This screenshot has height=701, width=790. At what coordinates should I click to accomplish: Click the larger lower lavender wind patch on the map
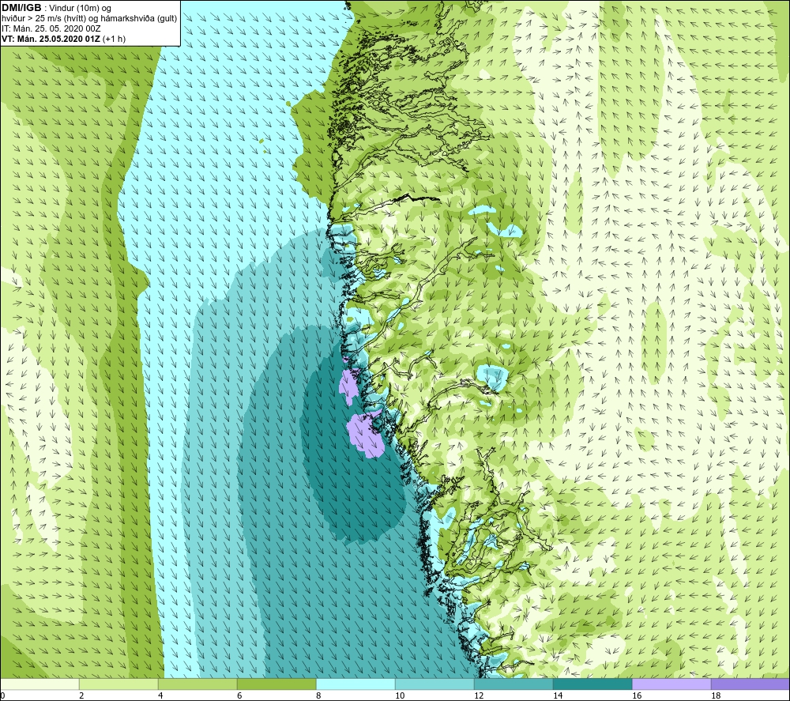click(x=365, y=435)
